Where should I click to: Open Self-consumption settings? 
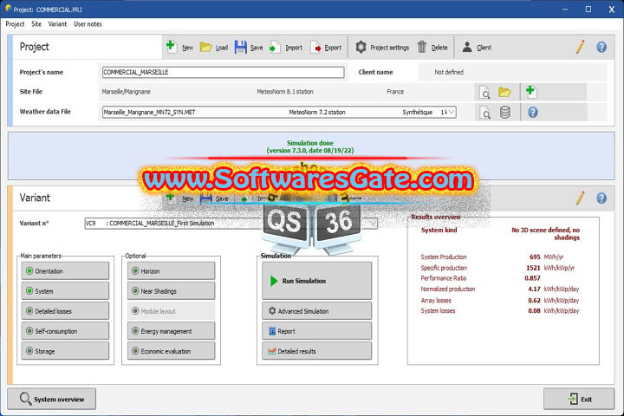click(x=65, y=331)
